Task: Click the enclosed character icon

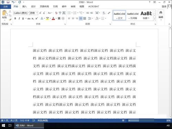Action: pos(63,18)
